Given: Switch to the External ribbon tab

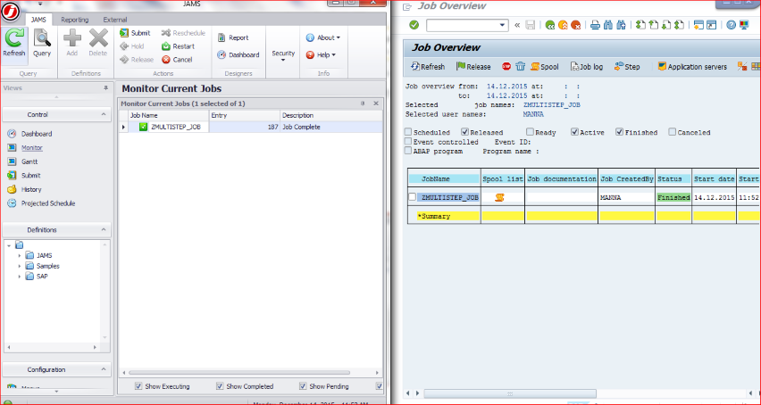Looking at the screenshot, I should [x=115, y=20].
